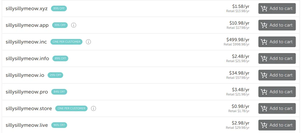Click ONE PER CUSTOMER badge on .store
The height and width of the screenshot is (133, 304).
[71, 108]
